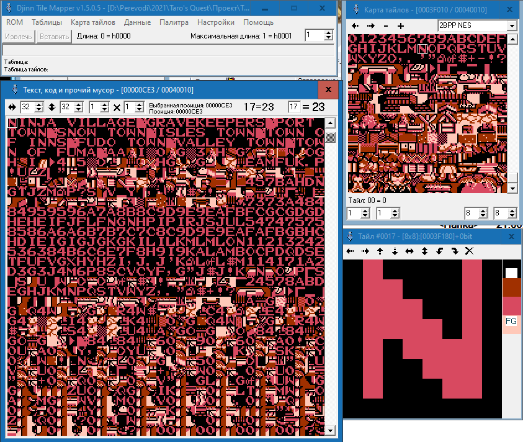Click the 'Максимальная длина: 1 = h0001' label
Screen dimensions: 523x442
(x=241, y=36)
